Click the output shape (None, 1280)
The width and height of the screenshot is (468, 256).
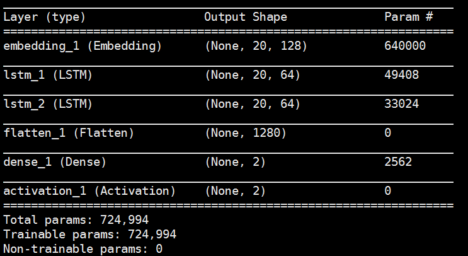245,133
